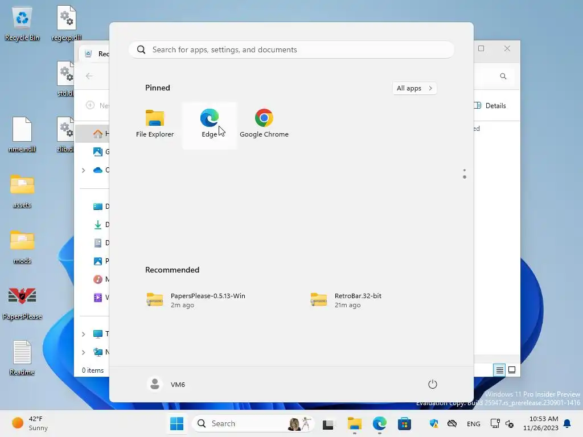Viewport: 583px width, 437px height.
Task: Select nme.ndll file on desktop
Action: 22,134
